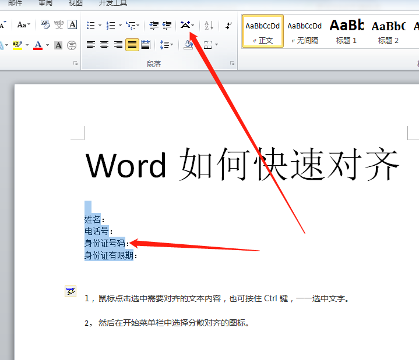Apply the 标题 2 heading style

pyautogui.click(x=388, y=31)
